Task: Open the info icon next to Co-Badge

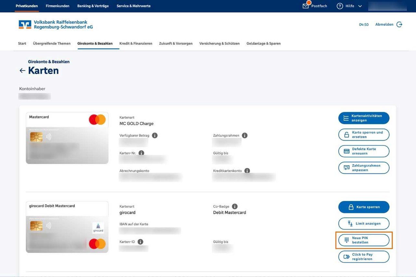Action: [235, 206]
